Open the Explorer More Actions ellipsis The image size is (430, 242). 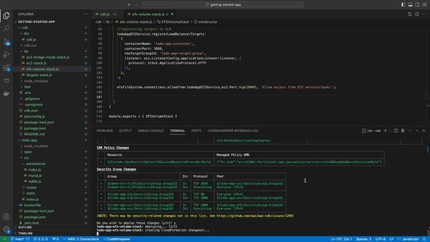[x=85, y=14]
